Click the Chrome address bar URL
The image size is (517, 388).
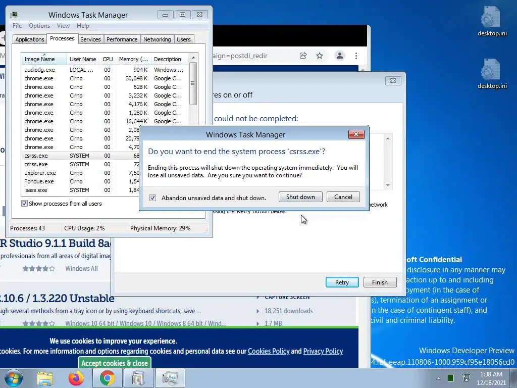click(240, 56)
